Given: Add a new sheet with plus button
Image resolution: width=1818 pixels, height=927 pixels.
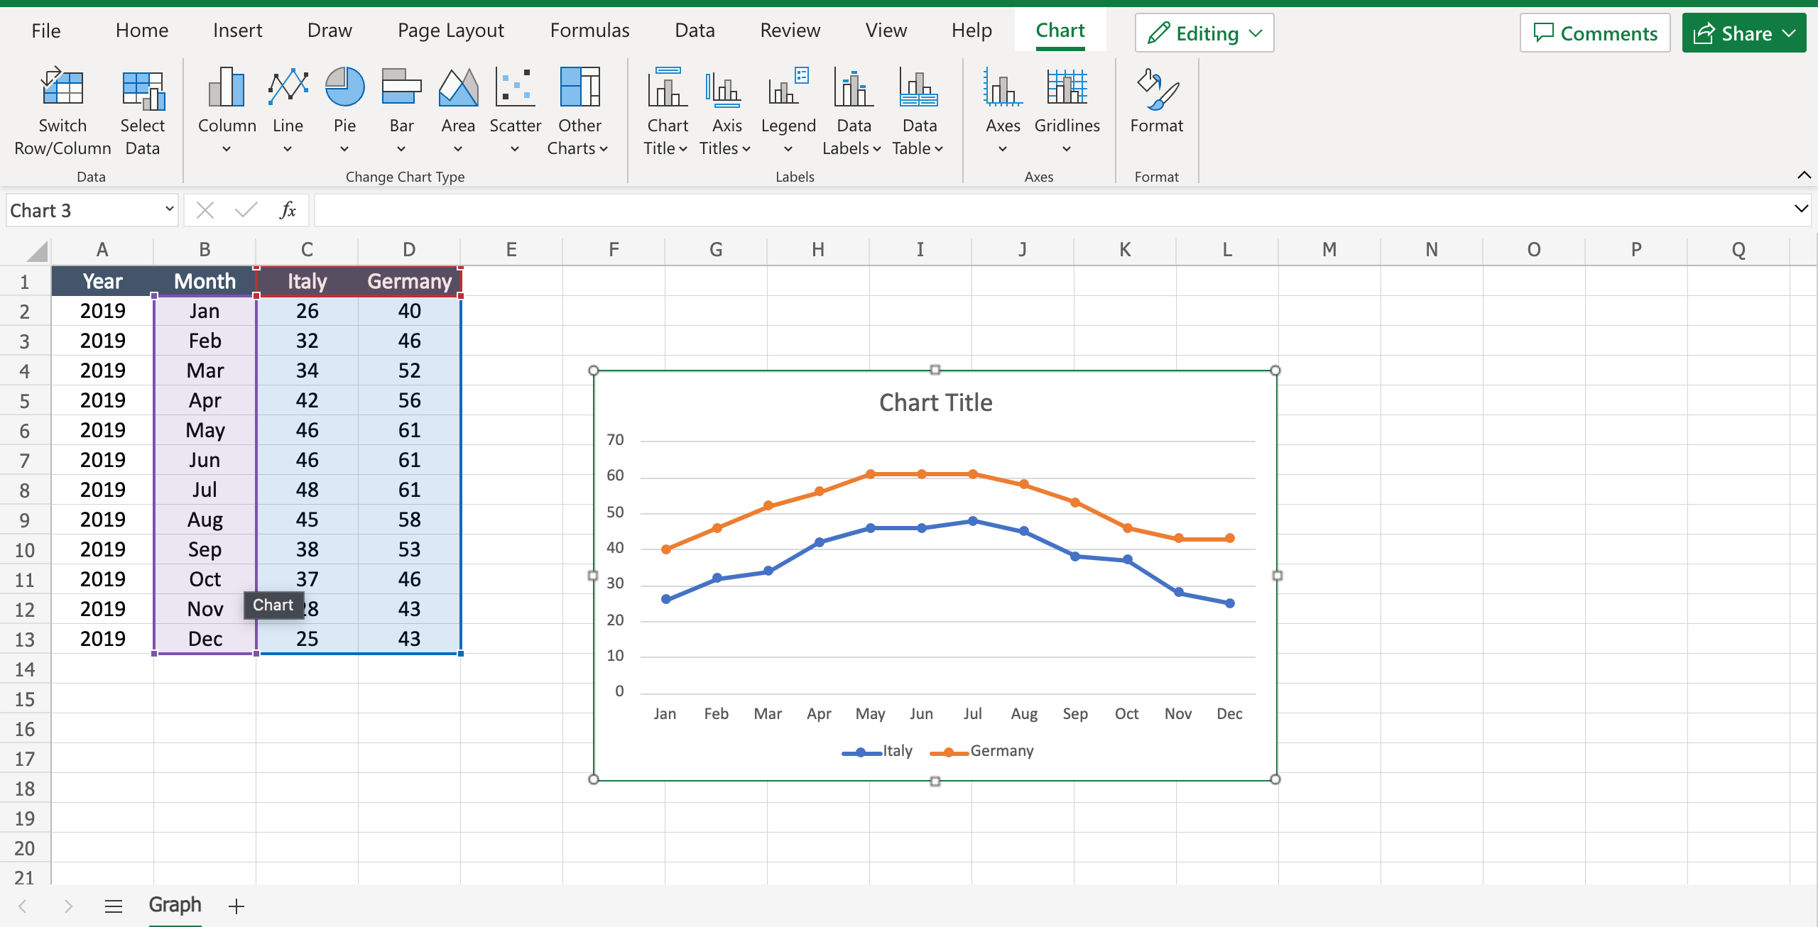Looking at the screenshot, I should pyautogui.click(x=236, y=906).
